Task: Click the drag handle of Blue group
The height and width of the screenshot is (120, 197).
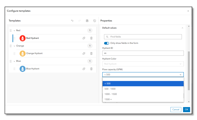Action: 11,61
